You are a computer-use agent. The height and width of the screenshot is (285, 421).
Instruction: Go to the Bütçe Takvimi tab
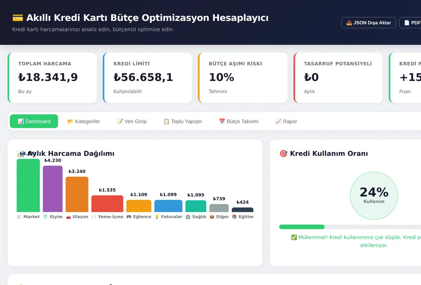pyautogui.click(x=239, y=121)
